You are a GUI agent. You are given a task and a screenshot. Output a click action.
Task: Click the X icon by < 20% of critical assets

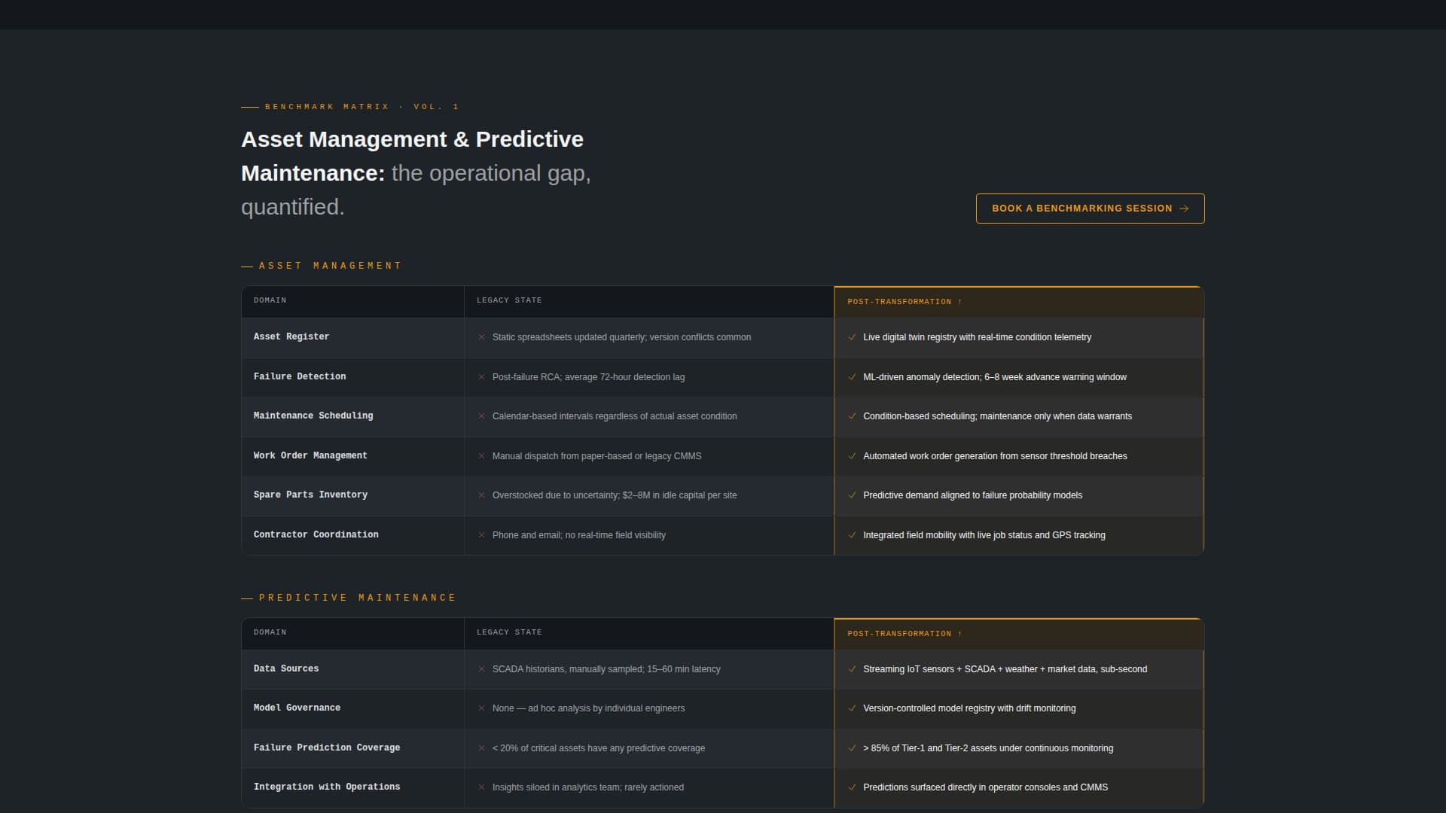pos(481,748)
